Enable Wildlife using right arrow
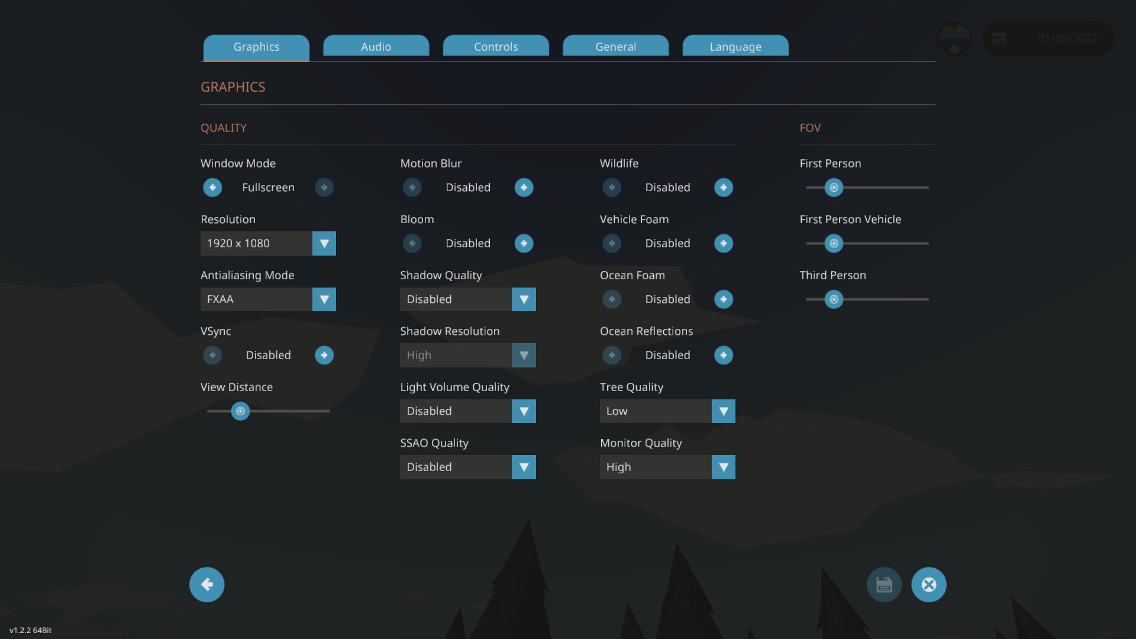This screenshot has width=1136, height=639. pyautogui.click(x=723, y=188)
